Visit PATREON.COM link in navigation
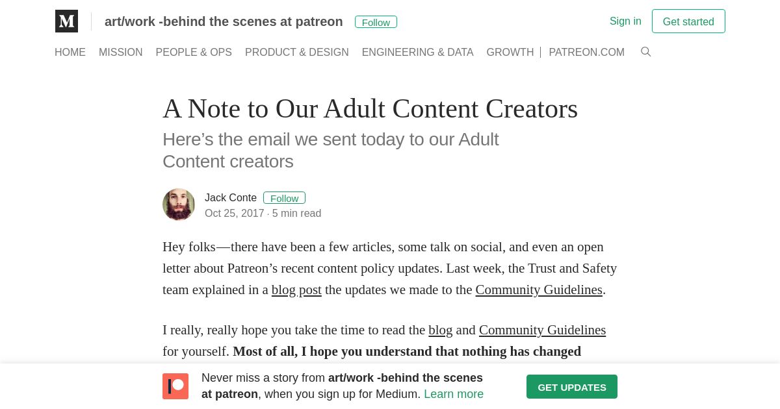The image size is (780, 409). point(587,53)
